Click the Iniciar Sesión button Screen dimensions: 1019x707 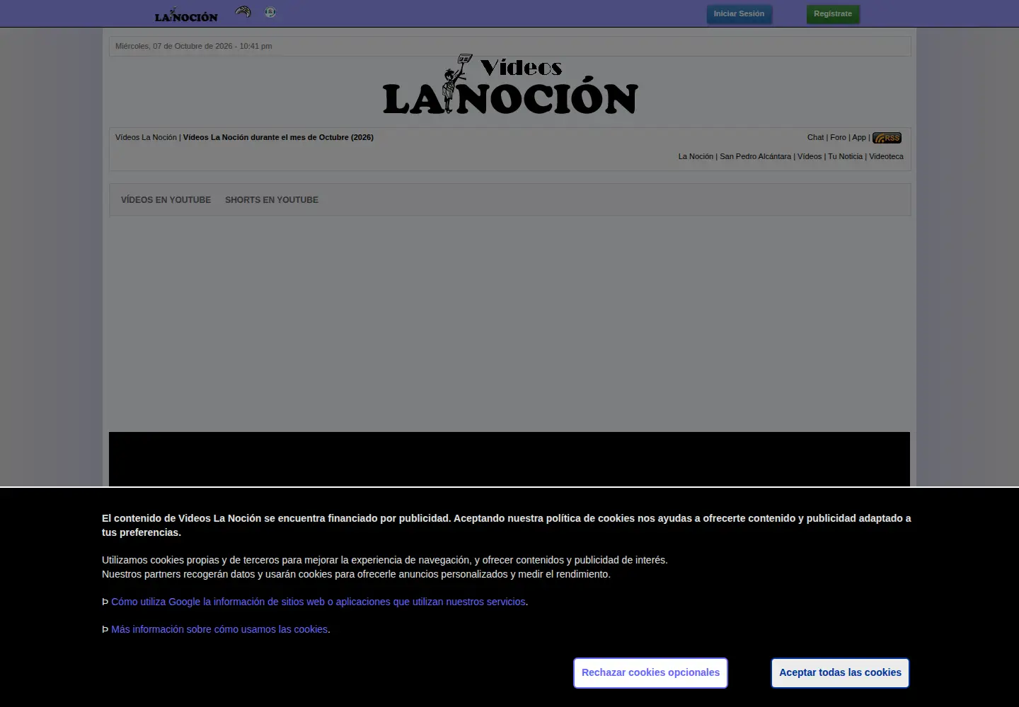click(739, 14)
